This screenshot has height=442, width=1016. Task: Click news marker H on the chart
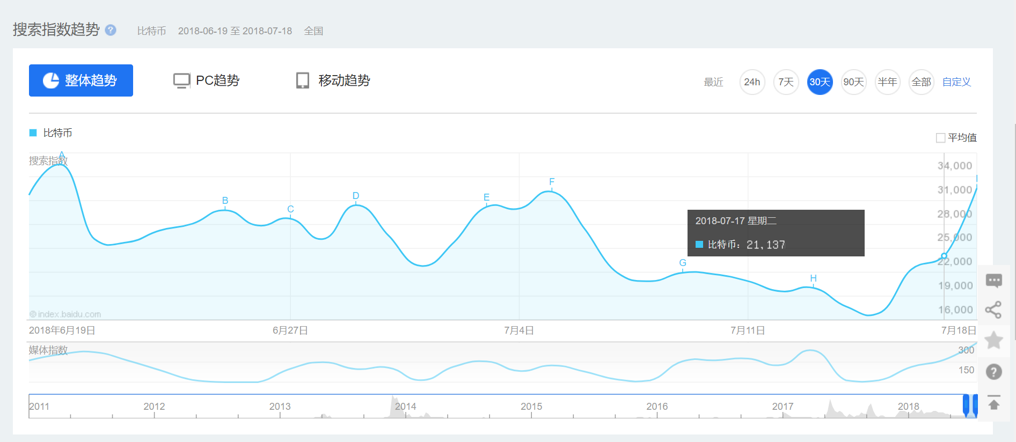813,278
